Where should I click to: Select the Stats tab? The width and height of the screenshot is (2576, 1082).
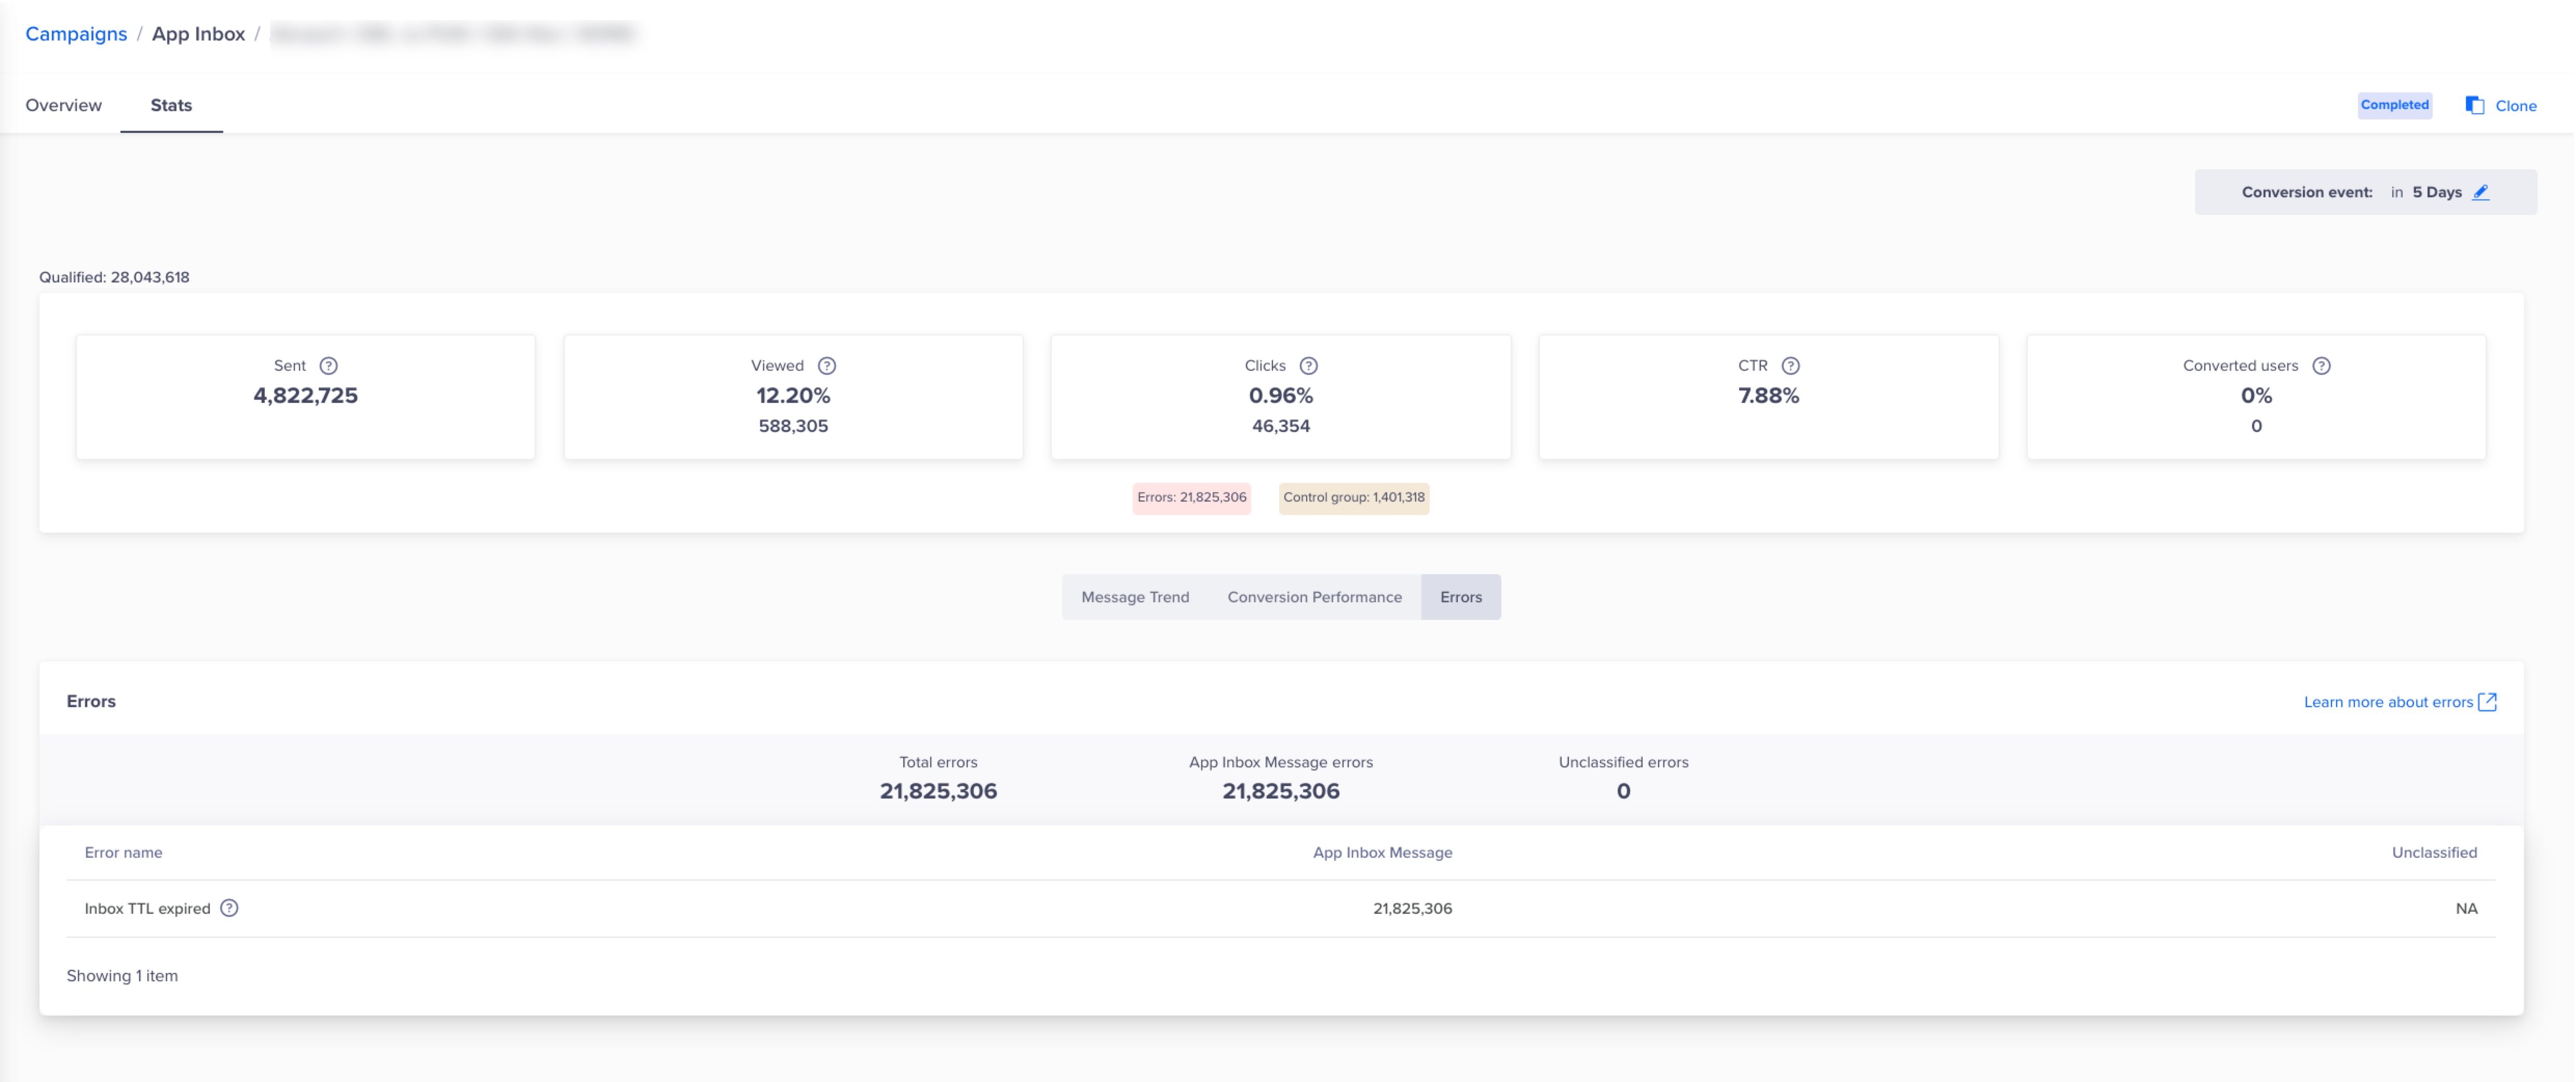pos(171,105)
